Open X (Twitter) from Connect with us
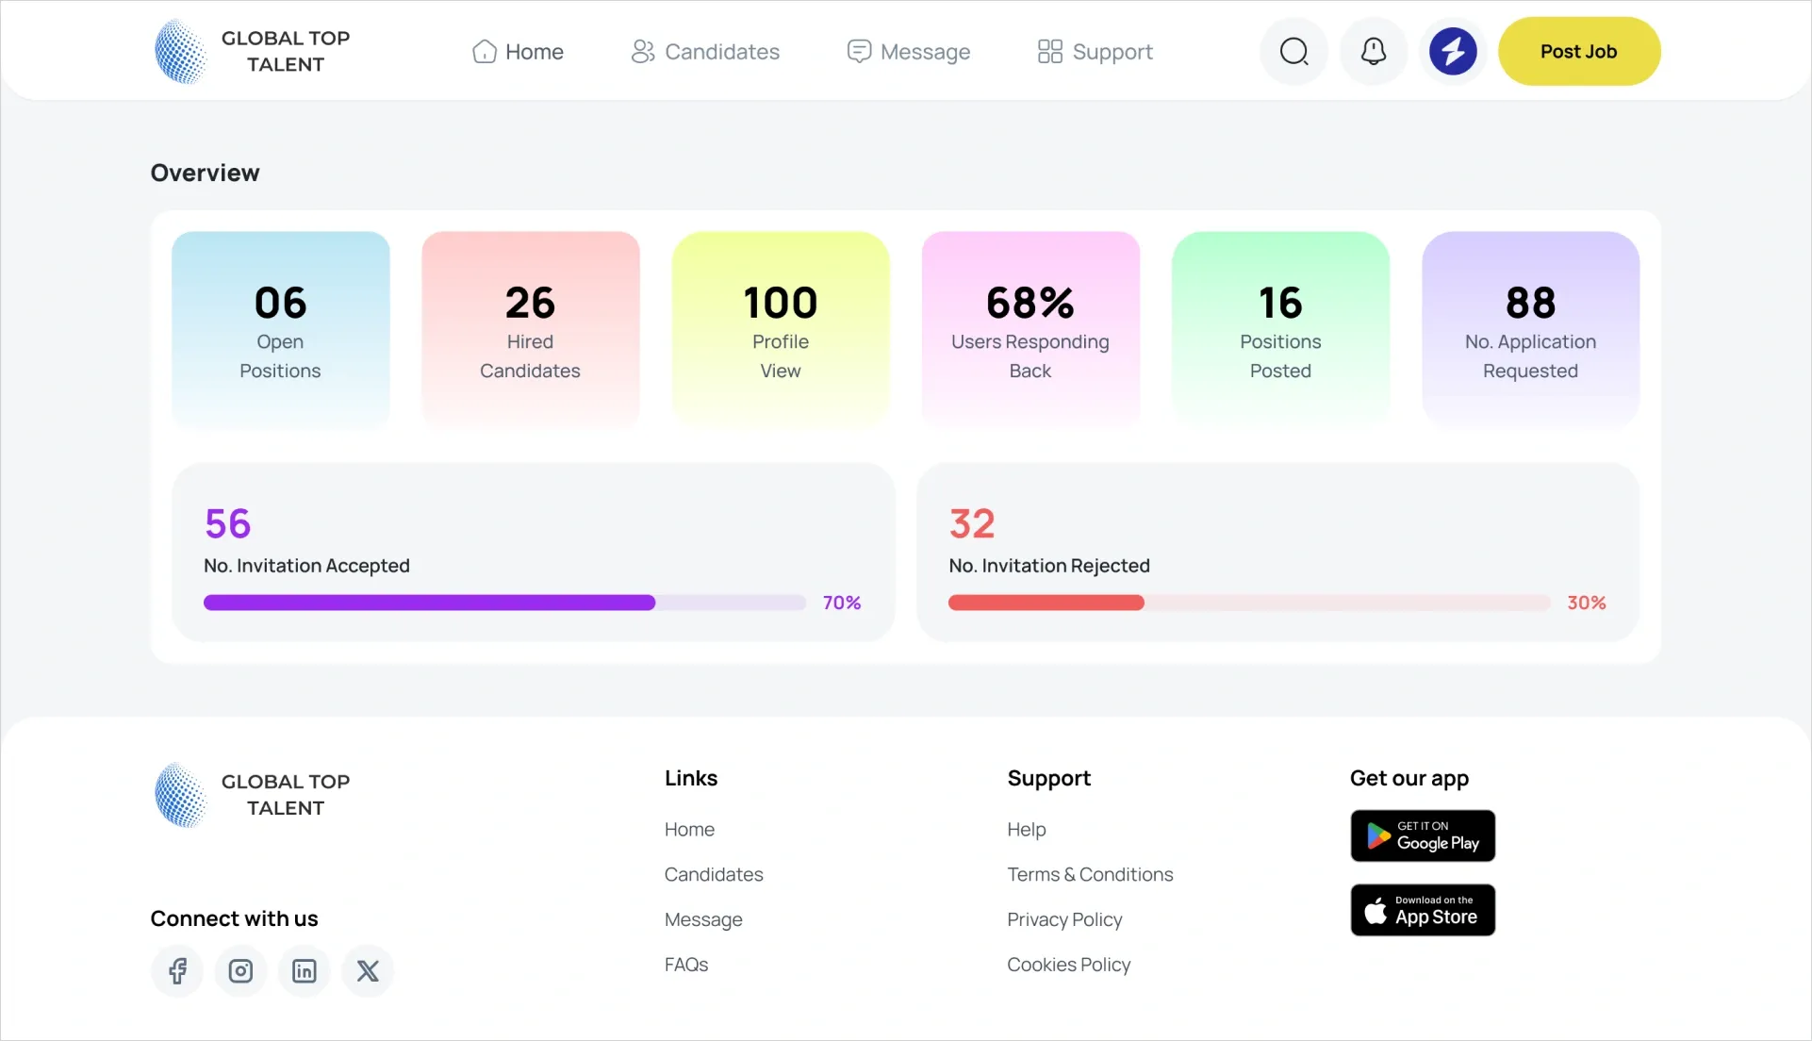This screenshot has height=1041, width=1812. [367, 970]
